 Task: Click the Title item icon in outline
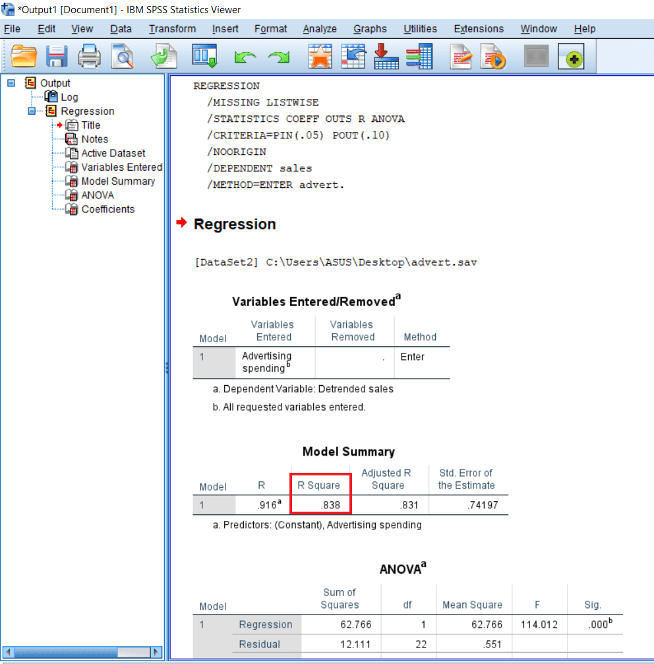72,125
